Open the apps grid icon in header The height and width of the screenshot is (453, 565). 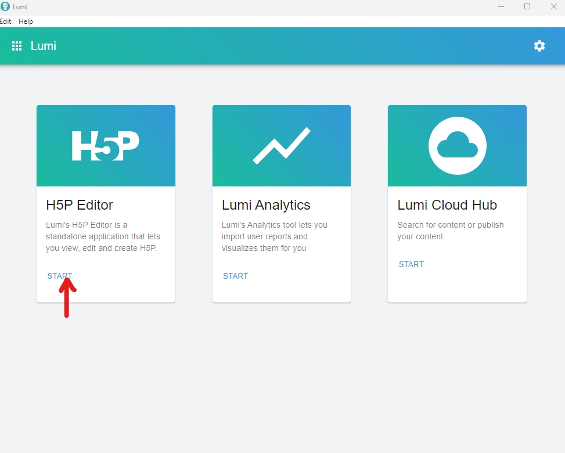coord(17,46)
